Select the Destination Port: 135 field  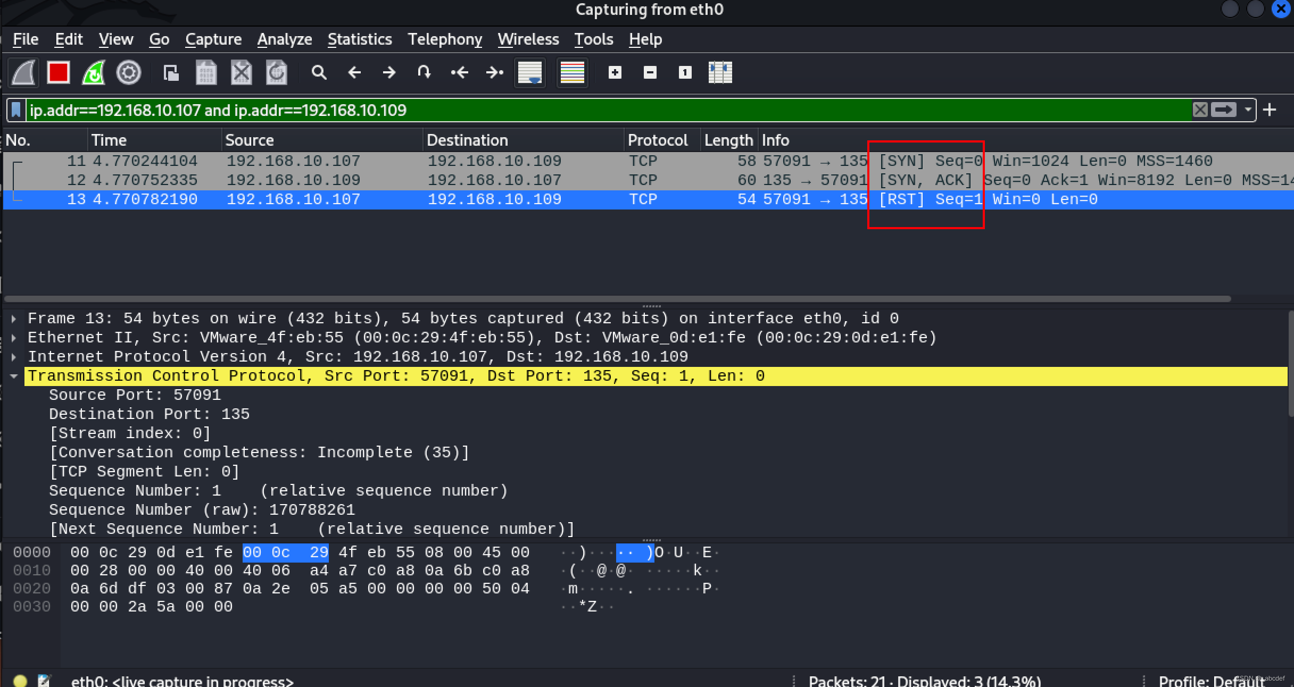(149, 414)
